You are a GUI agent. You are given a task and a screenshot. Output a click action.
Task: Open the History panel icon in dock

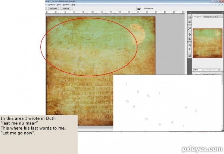190,18
